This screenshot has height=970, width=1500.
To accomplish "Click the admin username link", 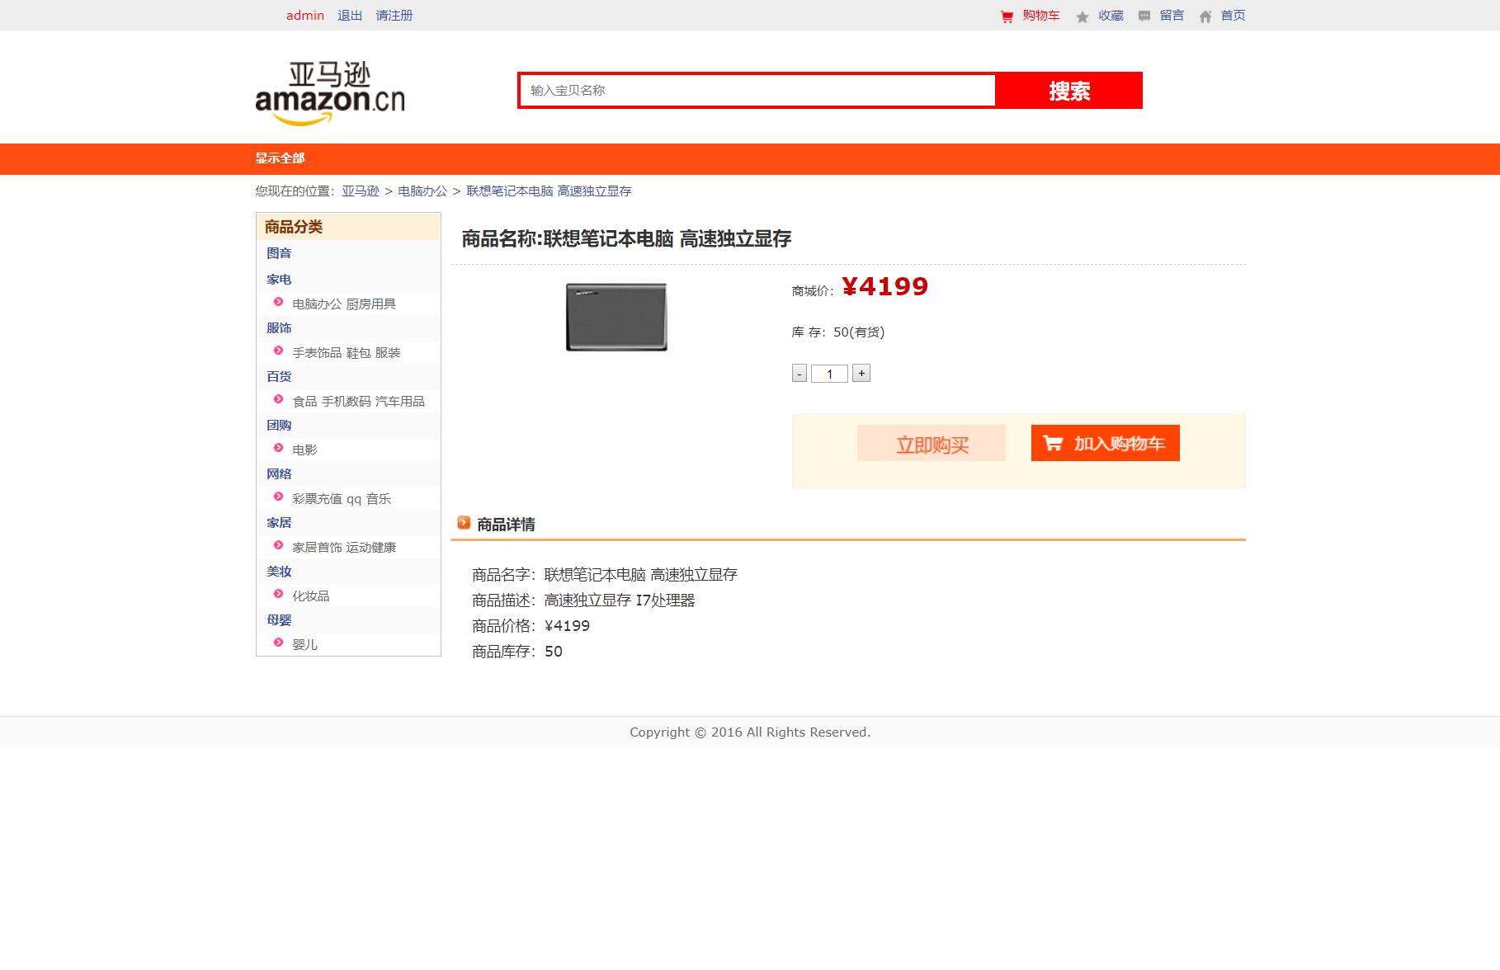I will coord(305,16).
